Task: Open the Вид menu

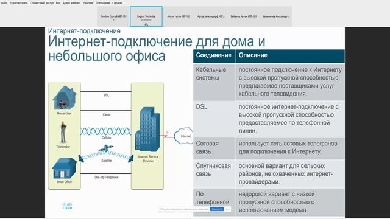Action: (58, 3)
